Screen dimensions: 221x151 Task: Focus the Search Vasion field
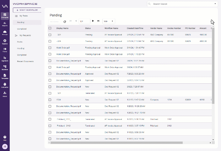pos(182,4)
